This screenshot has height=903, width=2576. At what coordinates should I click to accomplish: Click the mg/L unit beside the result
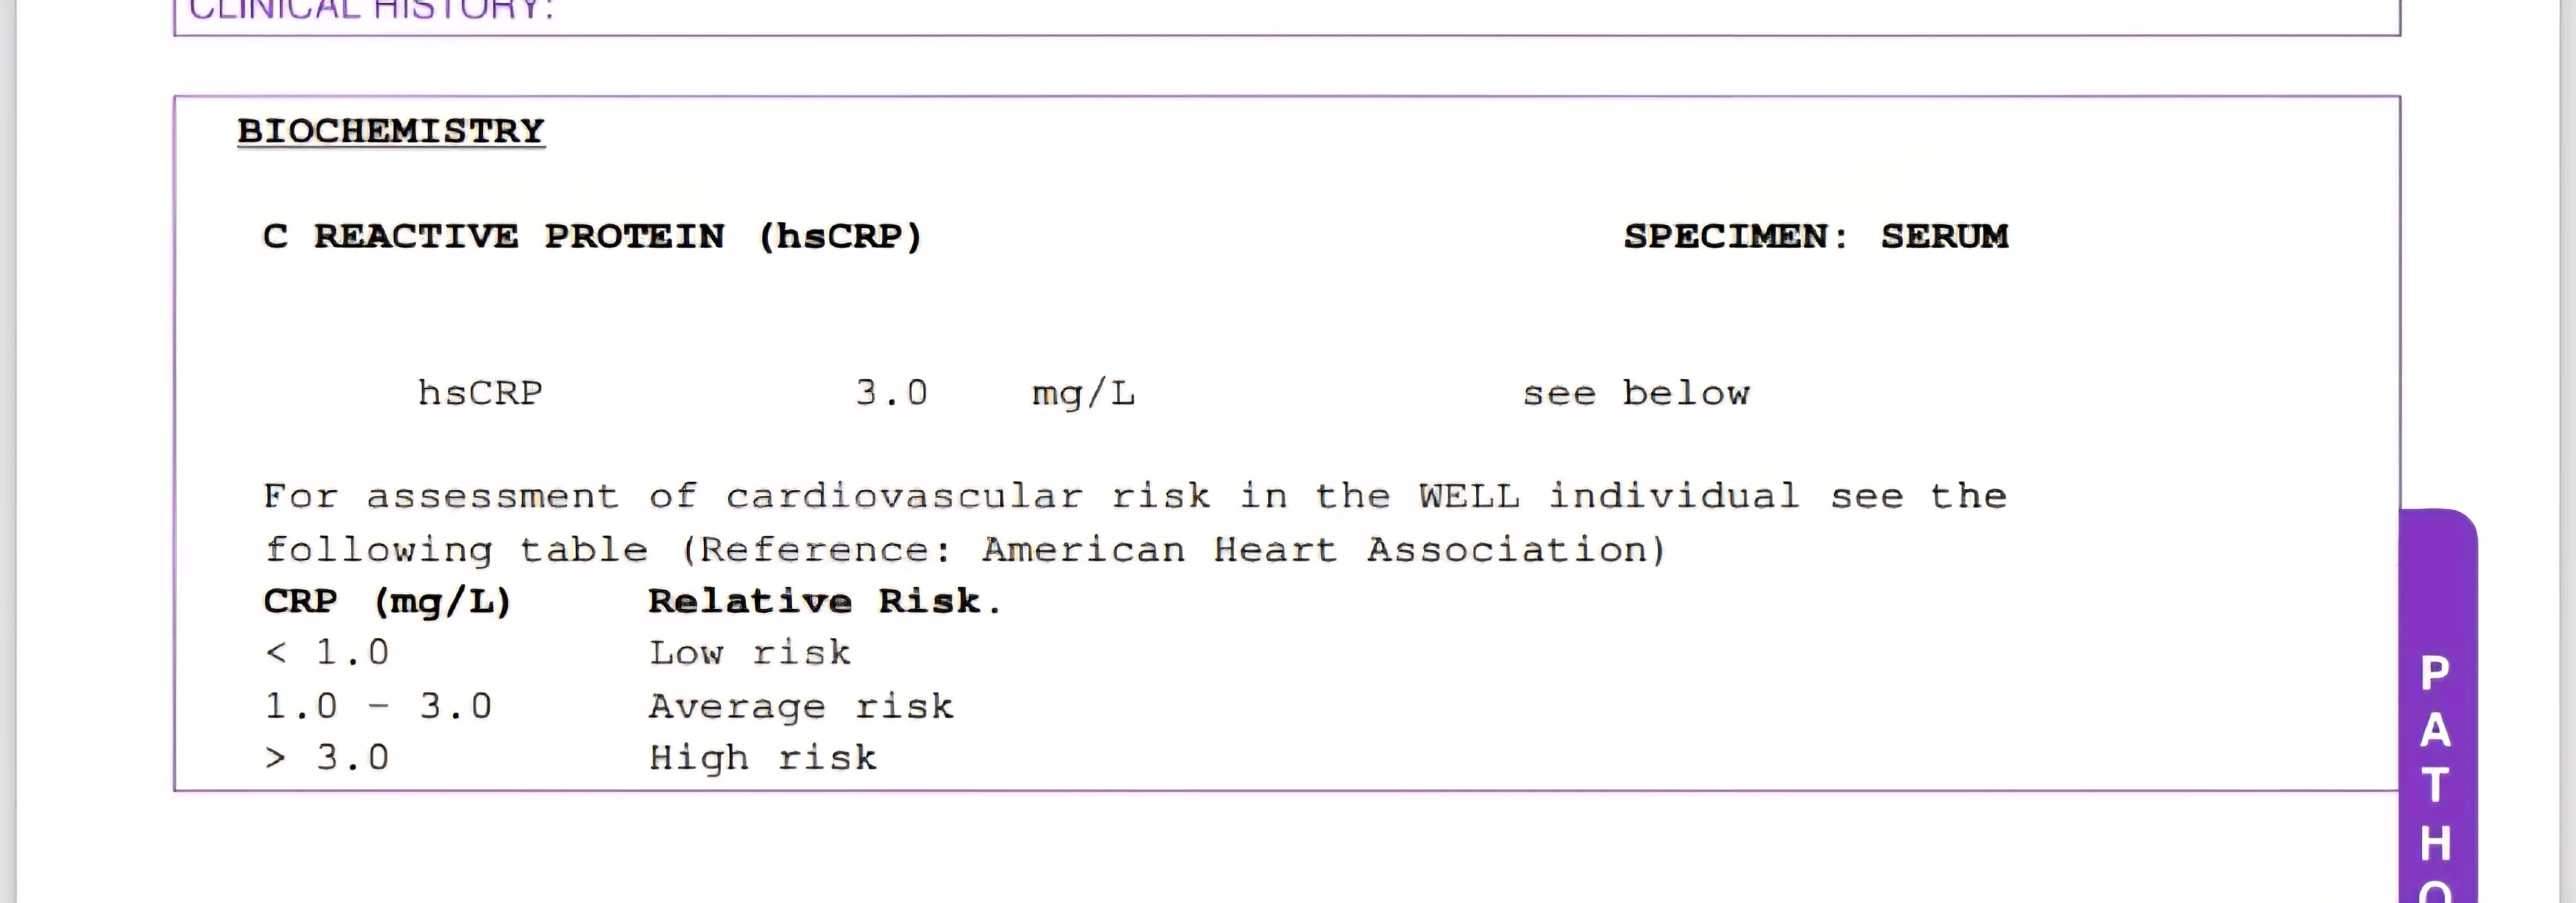1083,393
